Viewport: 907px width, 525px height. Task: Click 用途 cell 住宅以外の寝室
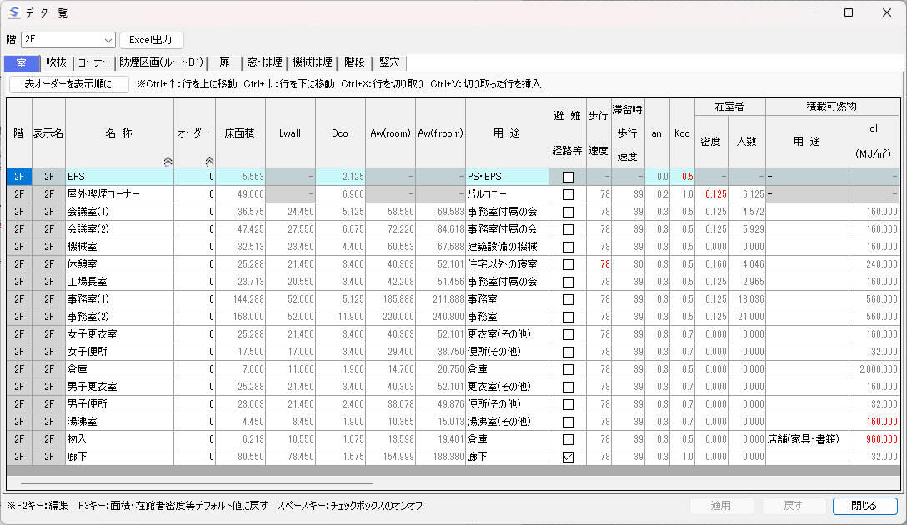click(508, 264)
